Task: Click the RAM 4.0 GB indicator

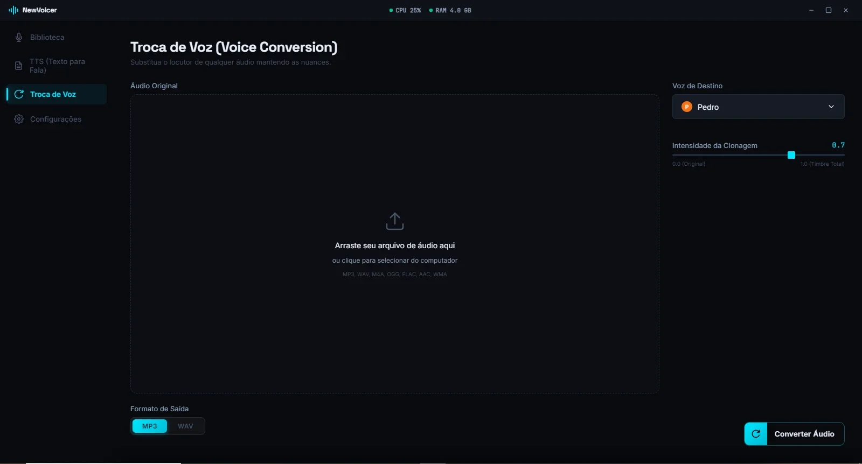Action: (450, 10)
